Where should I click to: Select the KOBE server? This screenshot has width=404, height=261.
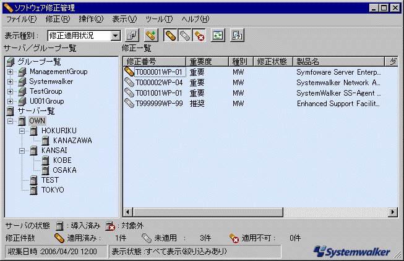coord(62,160)
